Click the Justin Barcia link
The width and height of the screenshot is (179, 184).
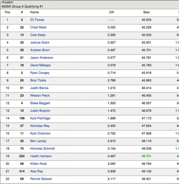click(39, 88)
